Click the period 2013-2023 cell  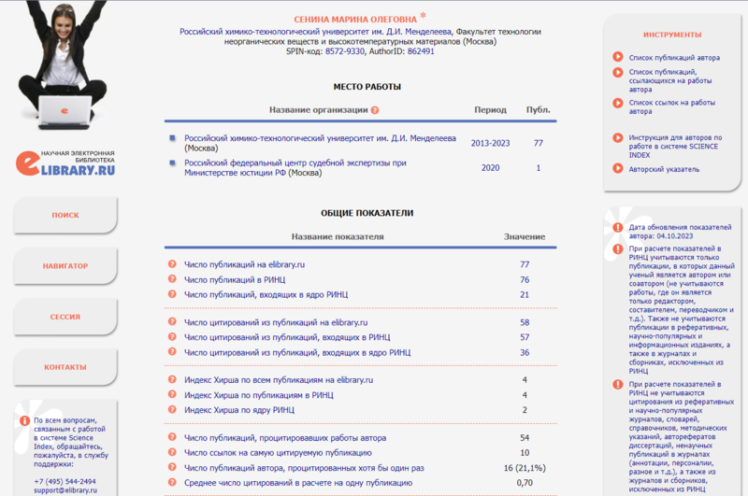[490, 143]
